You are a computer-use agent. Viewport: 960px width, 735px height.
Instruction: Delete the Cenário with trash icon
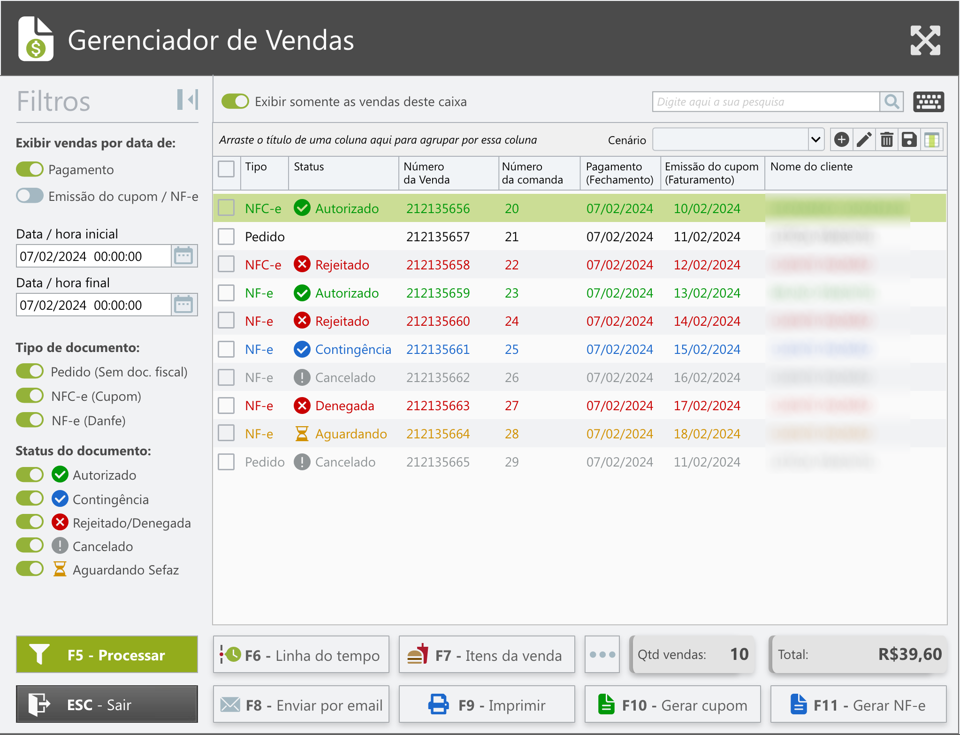(886, 140)
